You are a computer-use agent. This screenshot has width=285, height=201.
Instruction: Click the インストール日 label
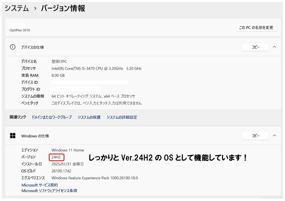(31, 164)
